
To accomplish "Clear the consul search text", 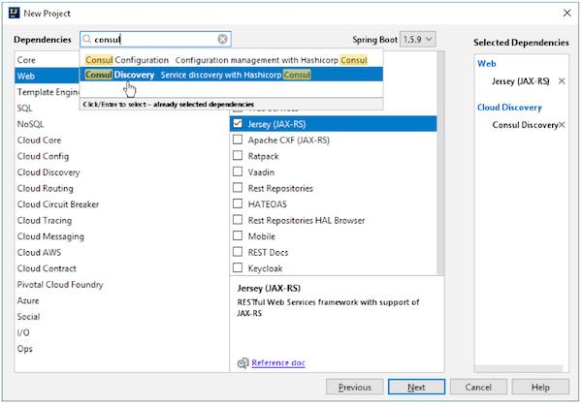I will click(x=223, y=40).
